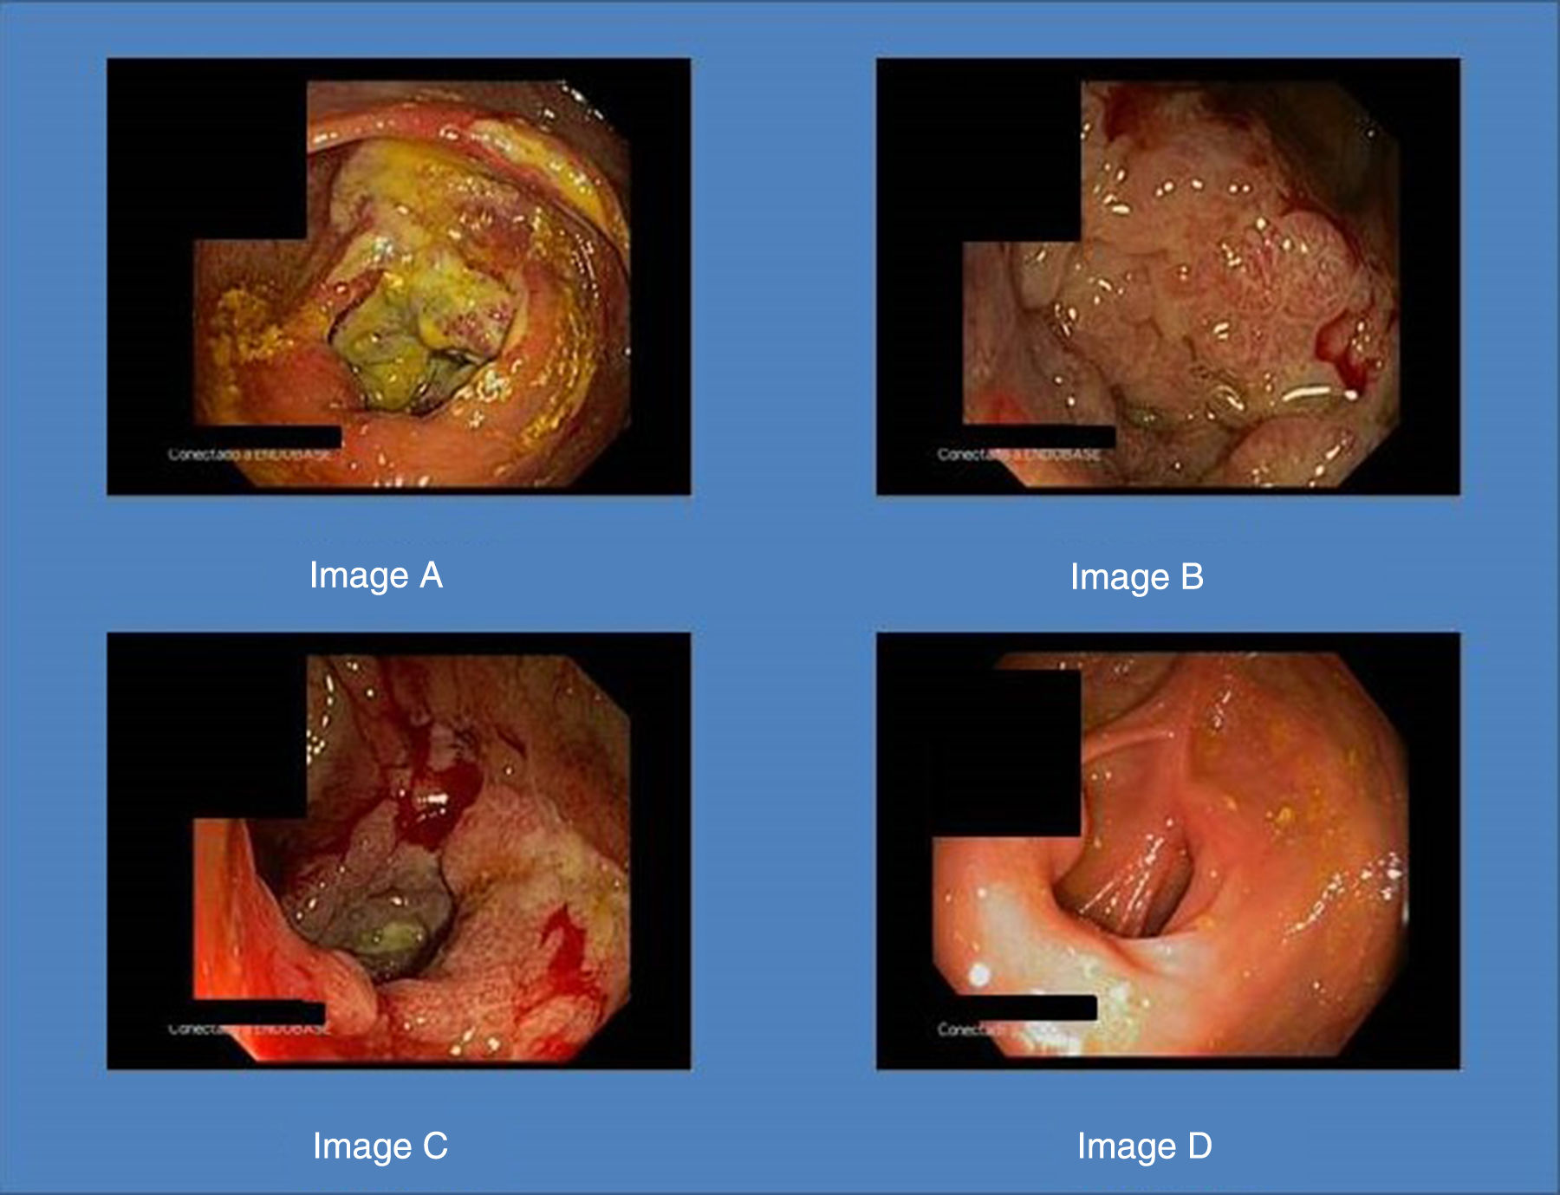Select the "Image D" caption label

click(1144, 1146)
